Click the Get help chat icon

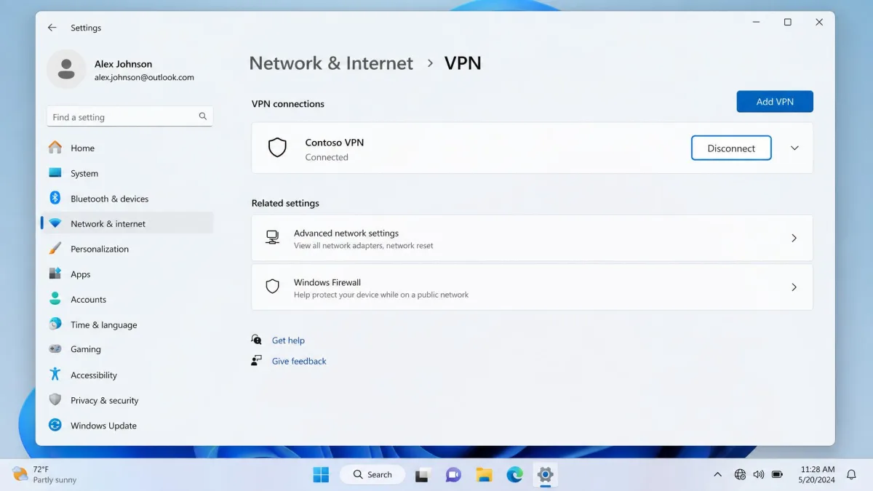click(257, 340)
